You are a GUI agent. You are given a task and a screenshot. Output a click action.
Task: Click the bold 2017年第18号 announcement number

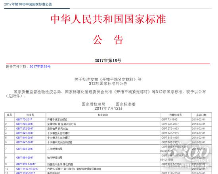coord(108,61)
